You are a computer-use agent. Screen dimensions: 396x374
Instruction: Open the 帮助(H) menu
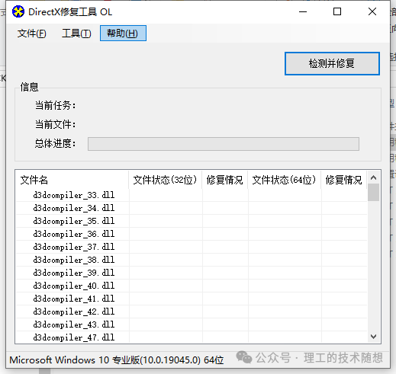click(x=123, y=33)
